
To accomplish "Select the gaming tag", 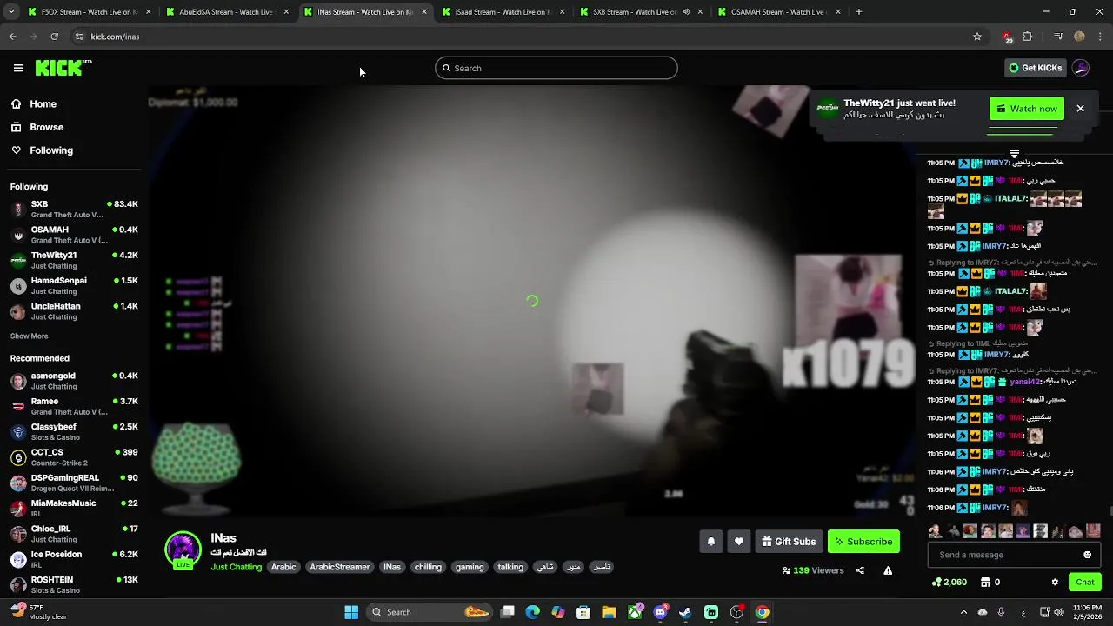I will pos(470,567).
